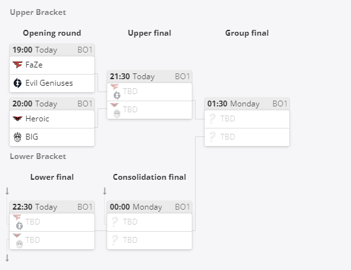Open the FaZe team link
The height and width of the screenshot is (270, 351).
point(34,65)
